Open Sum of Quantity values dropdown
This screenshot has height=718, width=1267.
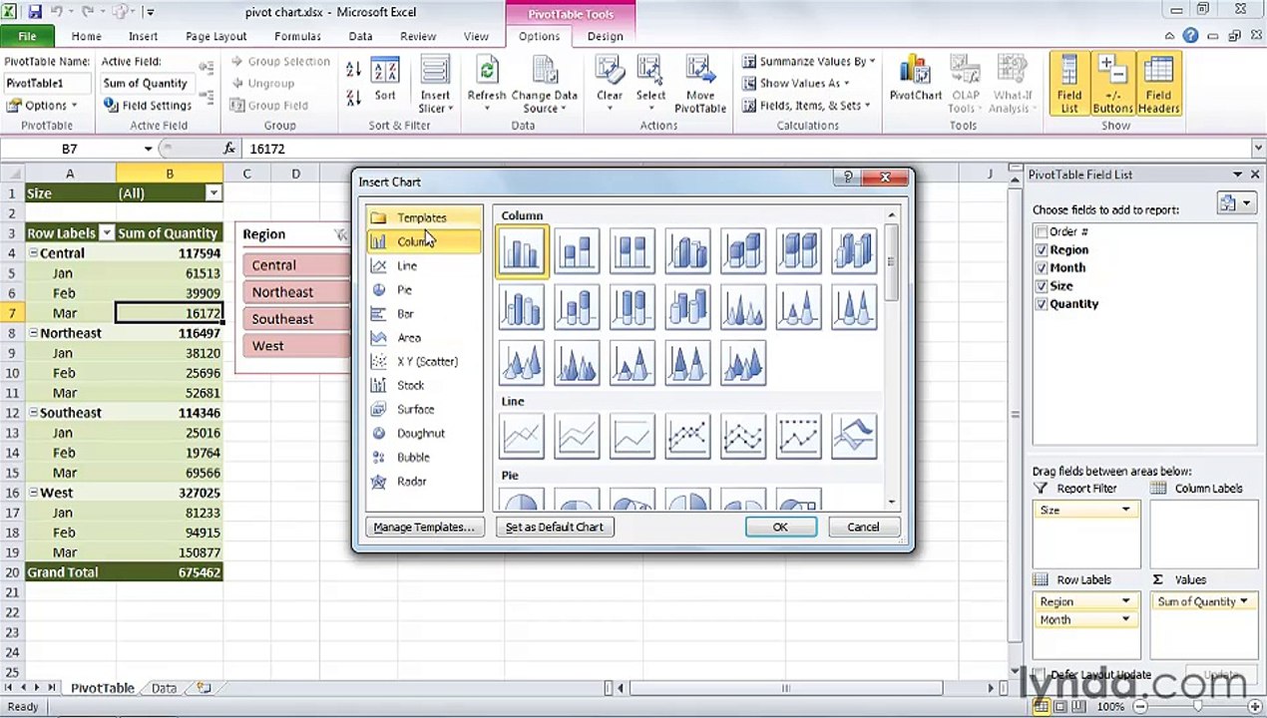pyautogui.click(x=1244, y=601)
